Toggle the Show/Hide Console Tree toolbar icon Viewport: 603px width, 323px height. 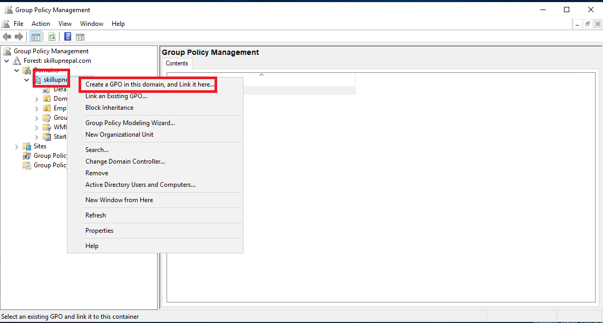[36, 37]
